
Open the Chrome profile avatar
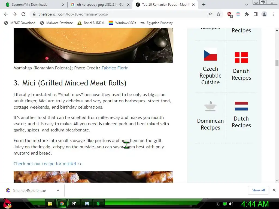point(264,14)
